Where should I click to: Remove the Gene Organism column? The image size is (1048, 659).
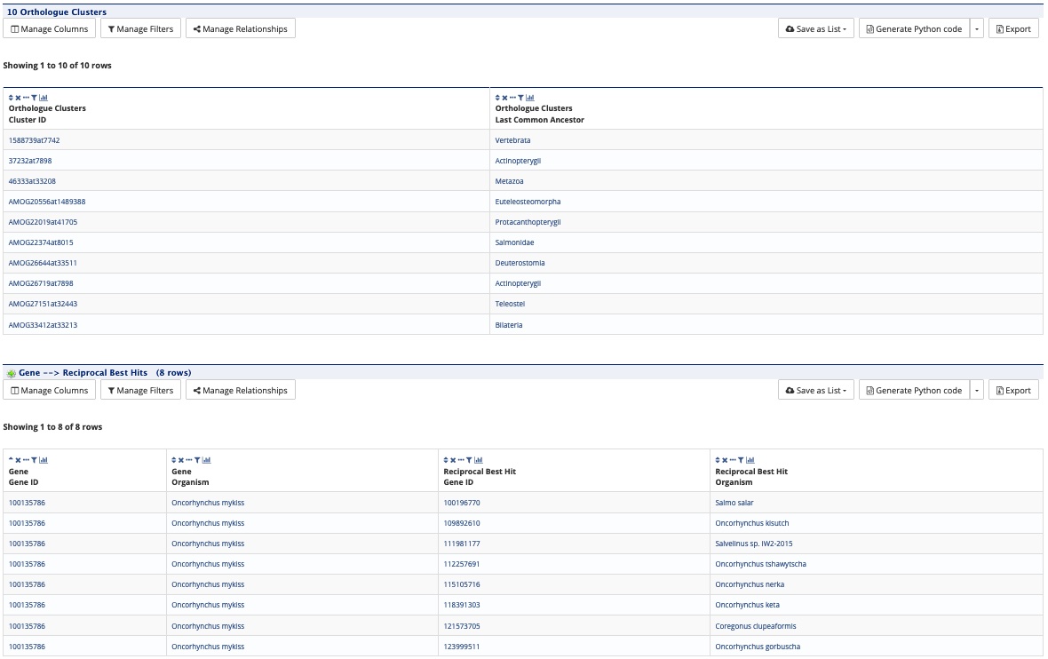(181, 460)
